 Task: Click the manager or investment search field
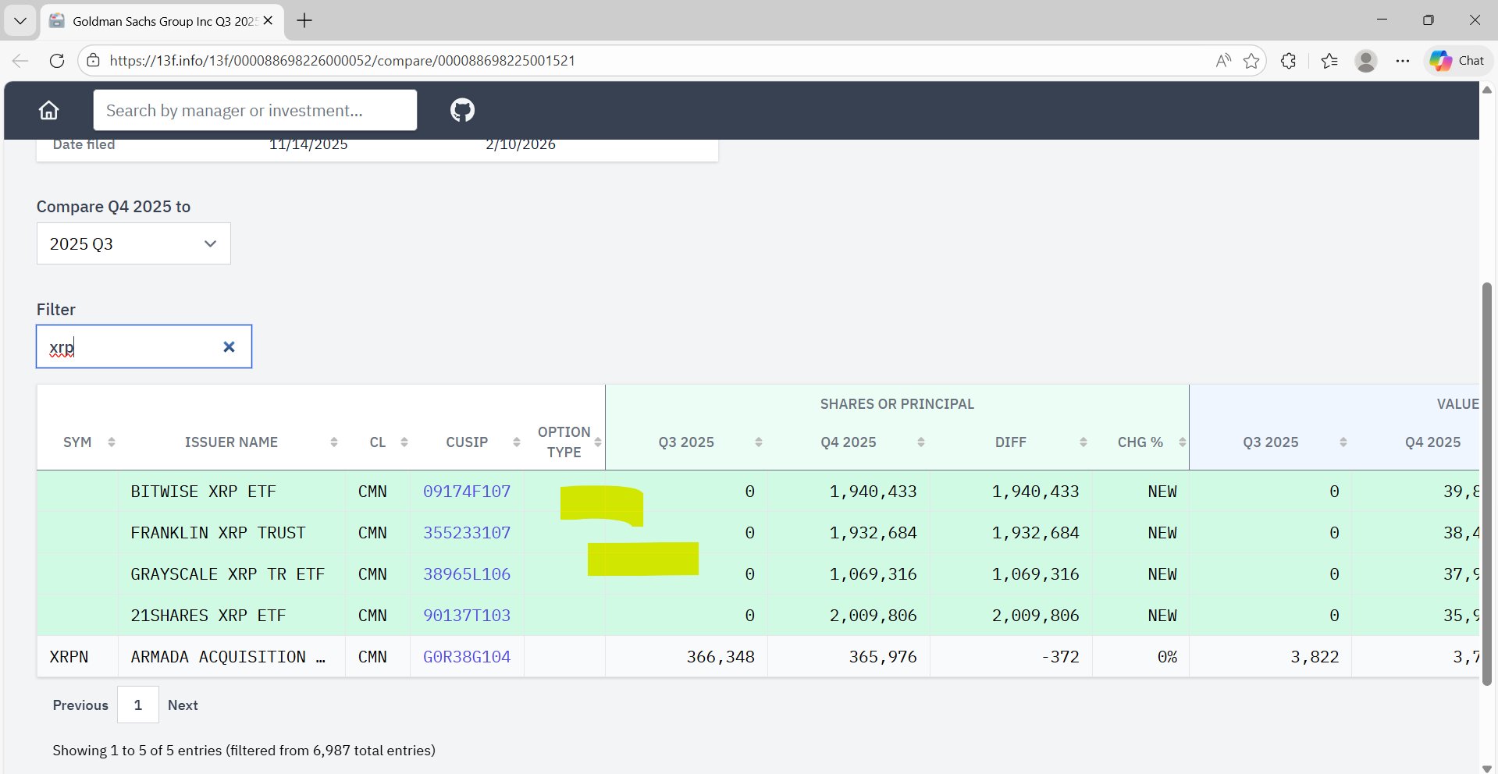(x=254, y=111)
